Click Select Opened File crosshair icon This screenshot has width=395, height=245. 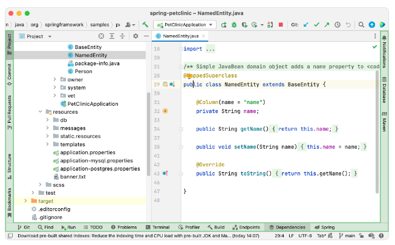tap(101, 36)
